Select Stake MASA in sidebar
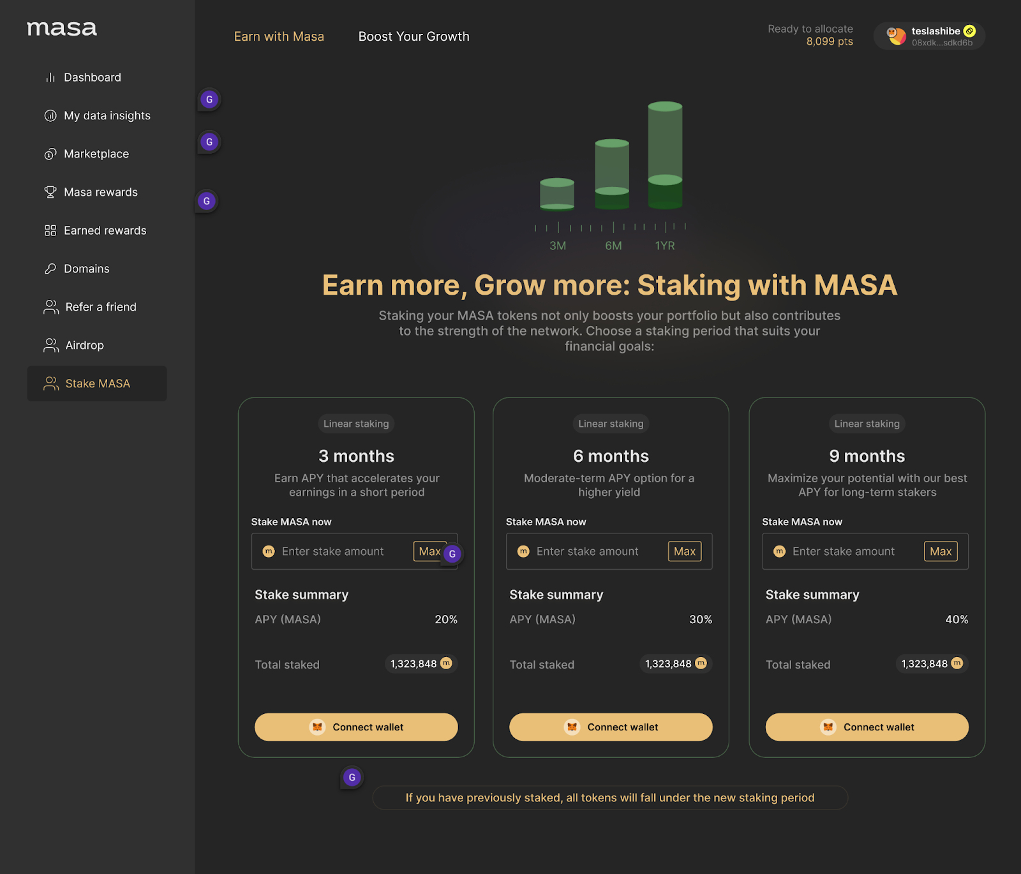Viewport: 1021px width, 874px height. pos(97,383)
